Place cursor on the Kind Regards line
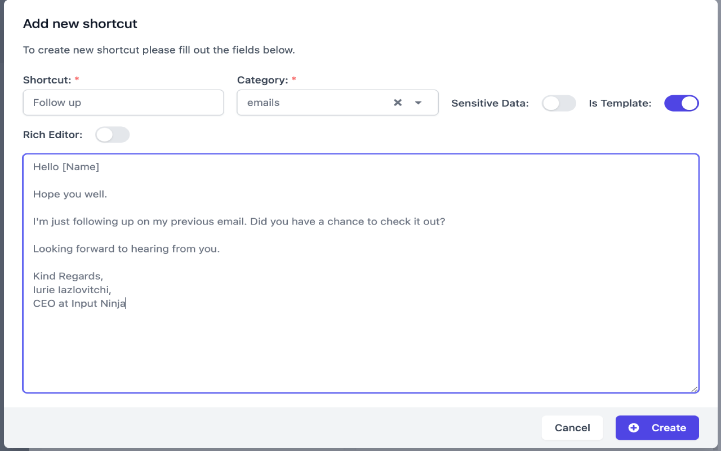The image size is (721, 451). 68,276
